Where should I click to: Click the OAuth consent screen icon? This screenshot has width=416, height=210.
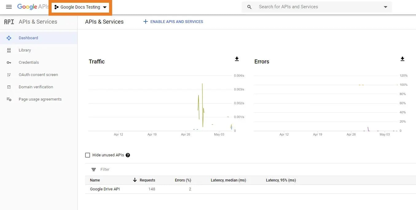coord(9,75)
